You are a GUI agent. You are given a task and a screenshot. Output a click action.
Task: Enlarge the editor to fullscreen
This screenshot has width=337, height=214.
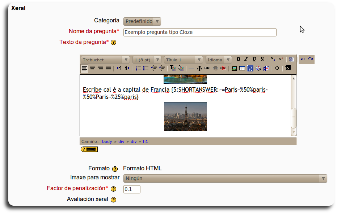(287, 68)
